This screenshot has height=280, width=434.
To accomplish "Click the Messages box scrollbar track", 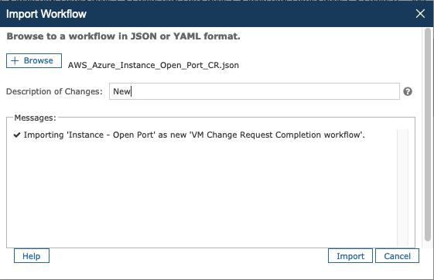I will 402,188.
